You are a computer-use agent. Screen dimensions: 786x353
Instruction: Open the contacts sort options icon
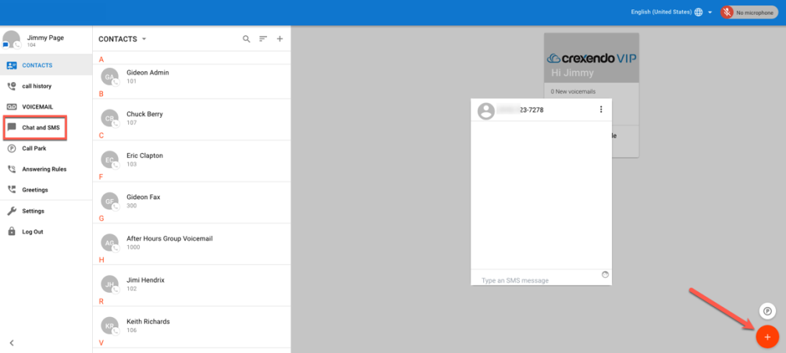pos(263,39)
